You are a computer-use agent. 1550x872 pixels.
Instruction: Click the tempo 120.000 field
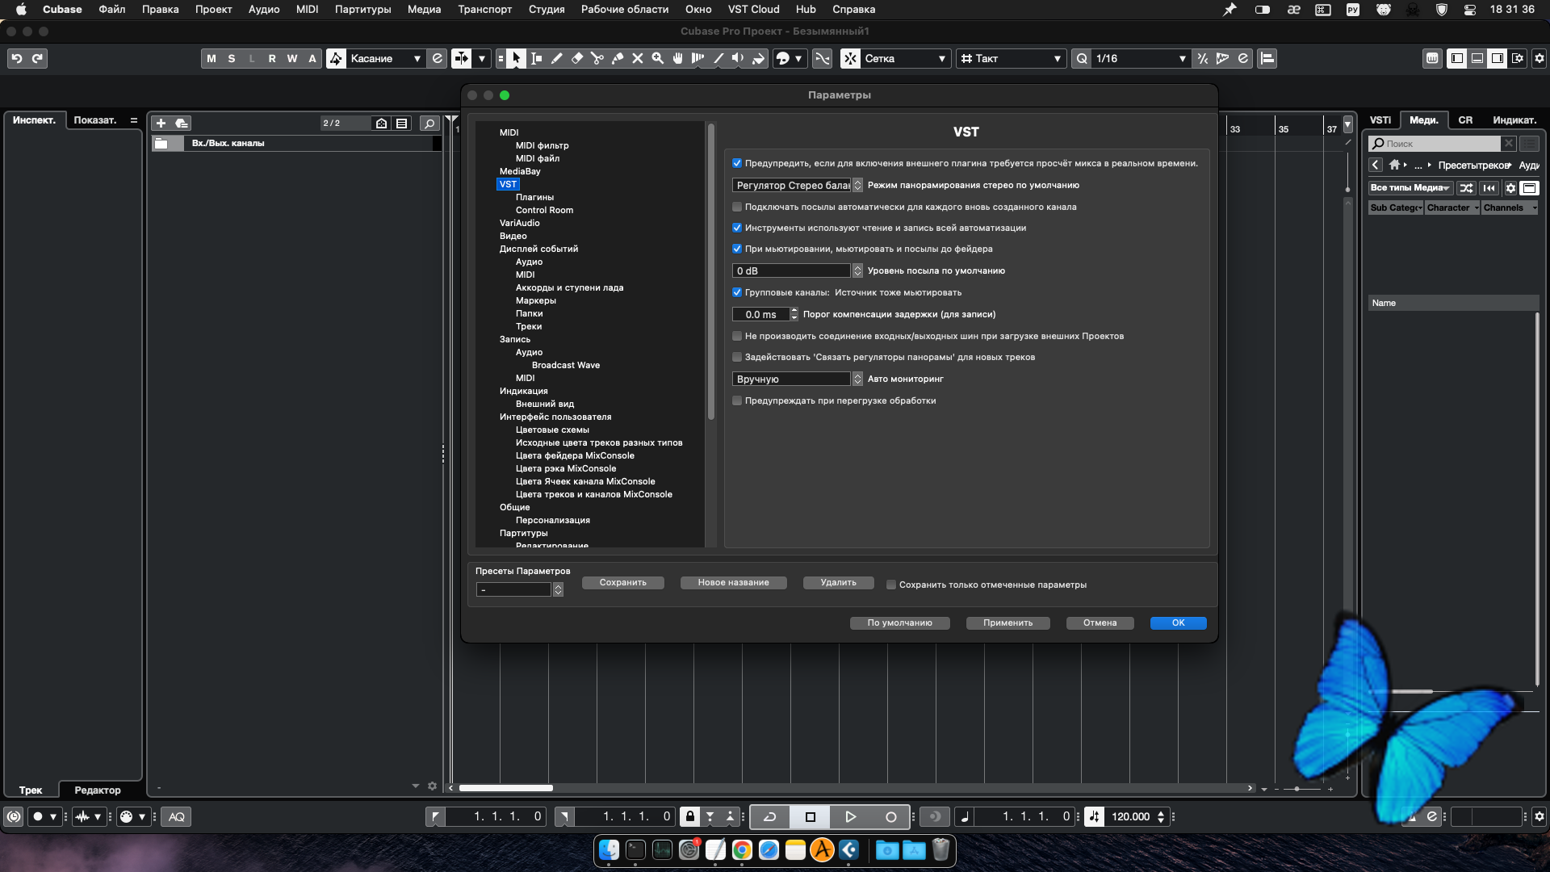pos(1129,816)
